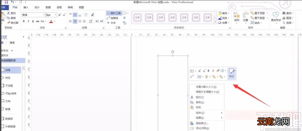Click the rotation handle above the shape
302x131 pixels.
[173, 52]
